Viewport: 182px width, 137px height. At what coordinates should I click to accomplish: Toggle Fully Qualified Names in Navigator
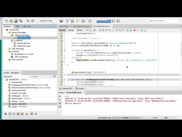coord(27,114)
